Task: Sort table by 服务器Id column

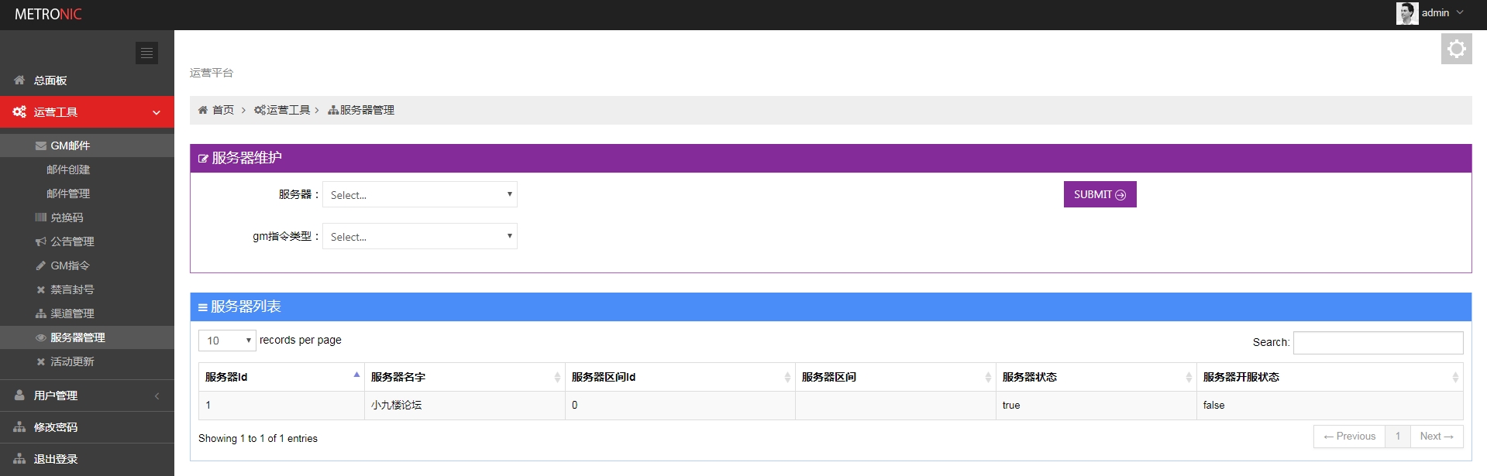Action: click(x=281, y=377)
